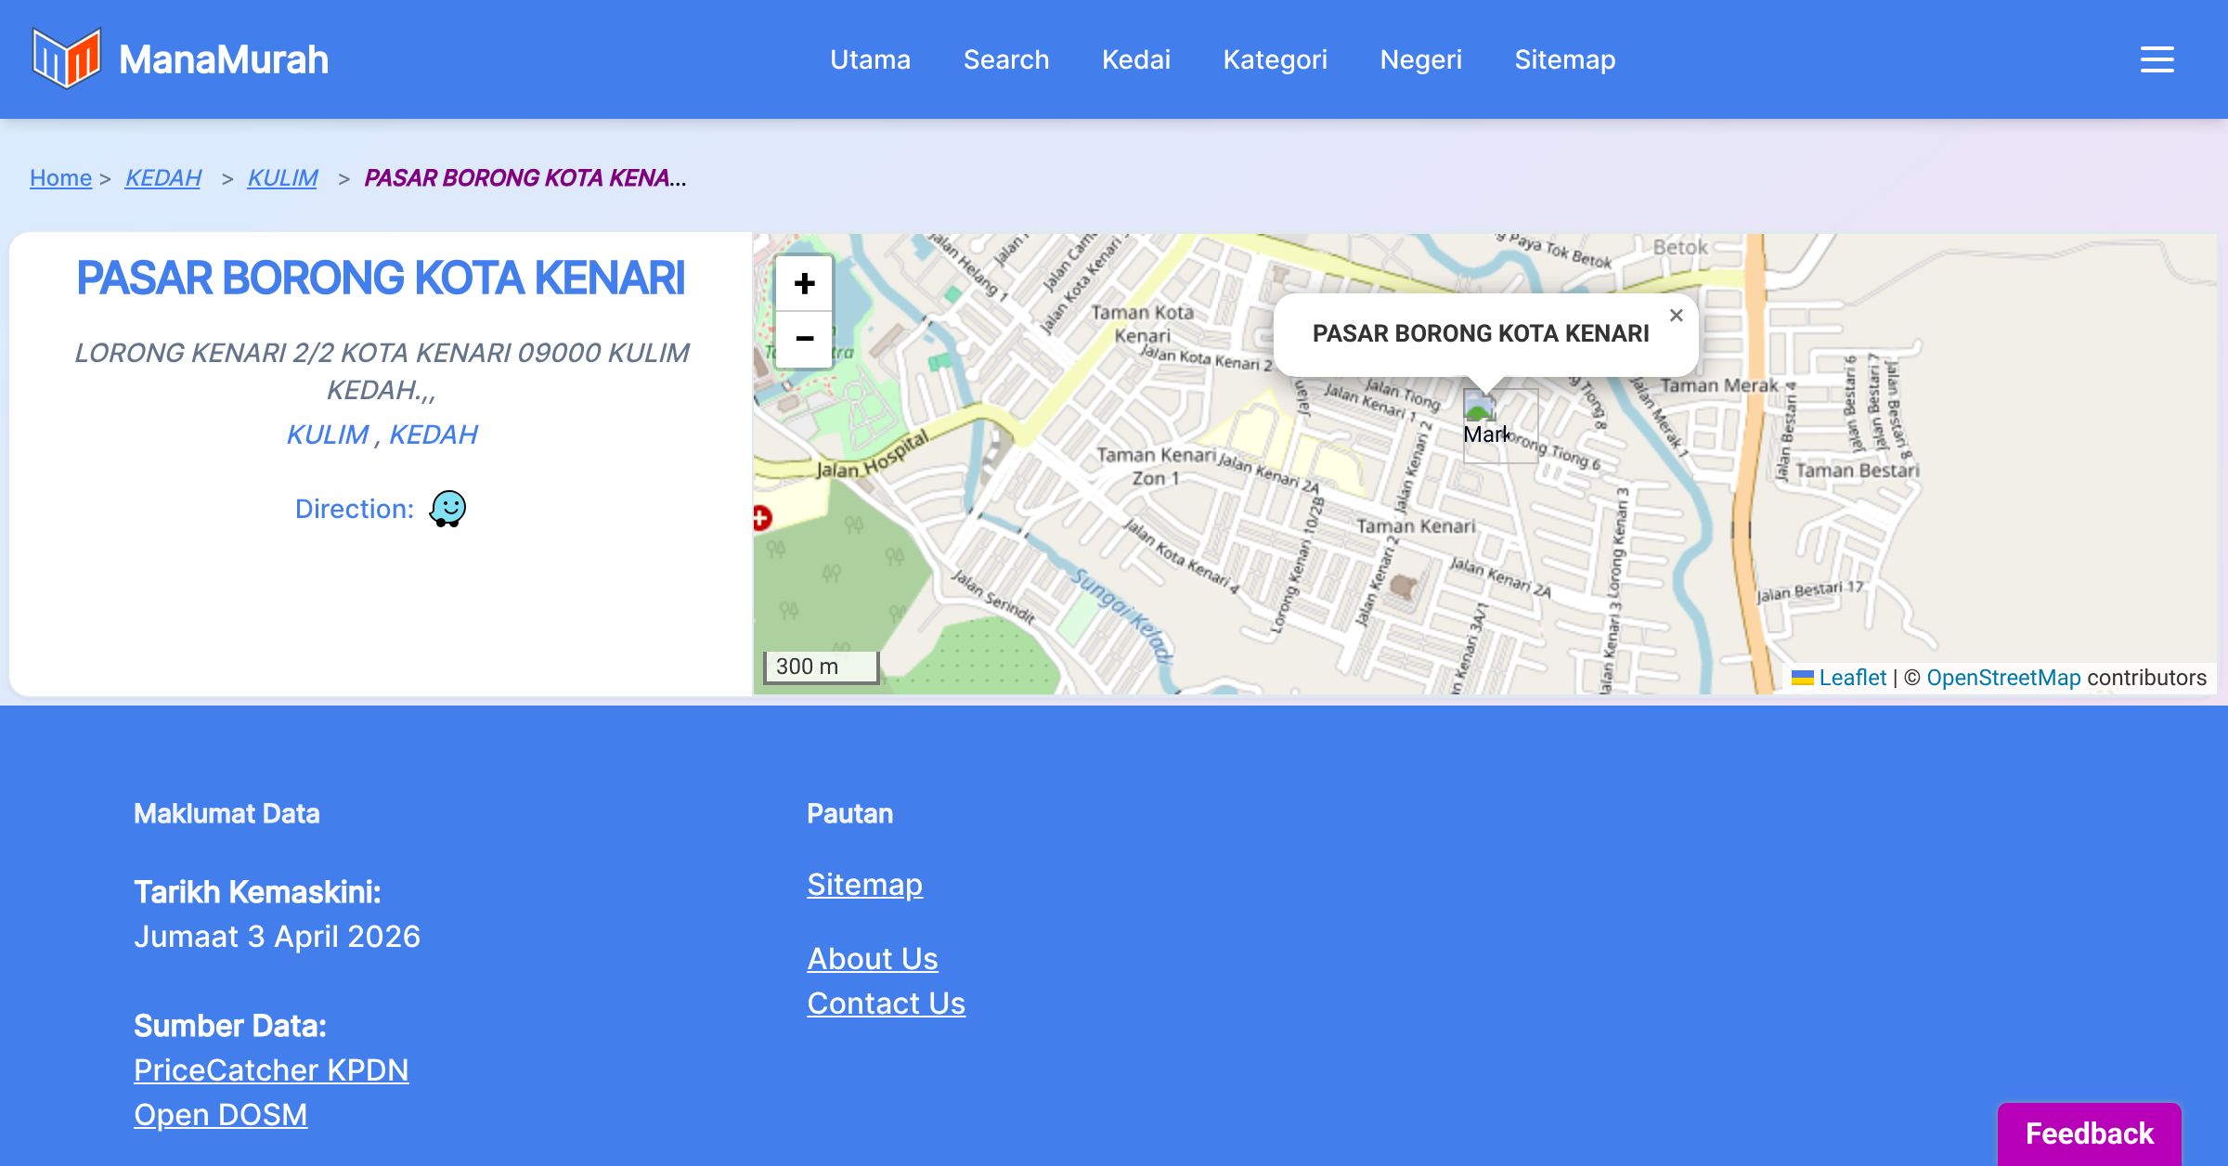Go to Search in navigation
2228x1166 pixels.
coord(1005,59)
